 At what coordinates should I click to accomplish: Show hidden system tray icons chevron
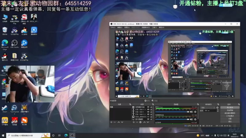pyautogui.click(x=212, y=136)
